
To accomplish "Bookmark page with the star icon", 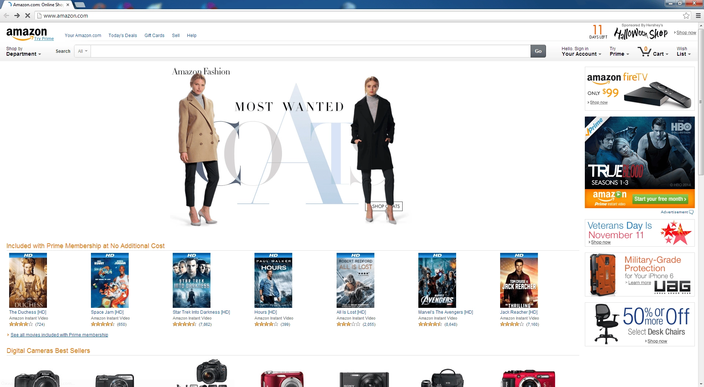I will coord(686,15).
